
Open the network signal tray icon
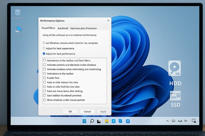tap(180, 121)
